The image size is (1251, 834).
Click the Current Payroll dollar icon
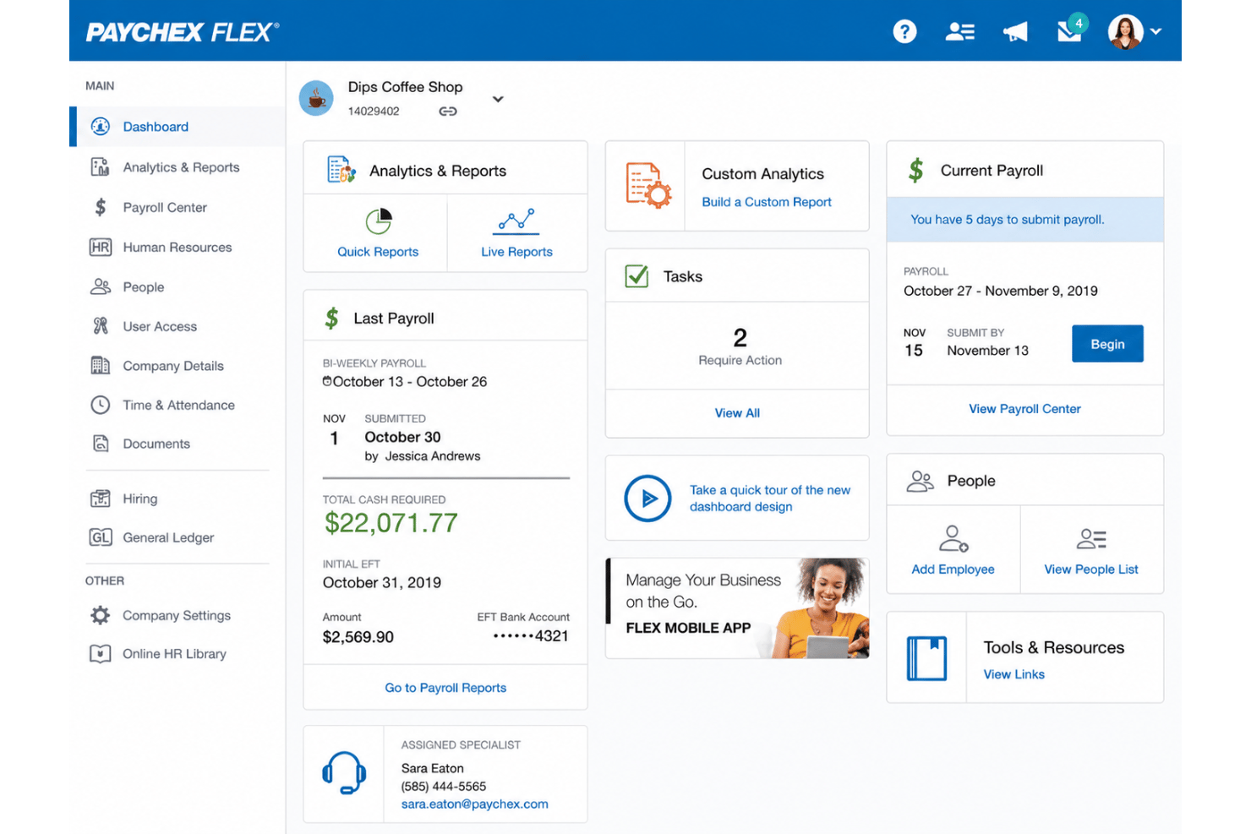tap(915, 171)
